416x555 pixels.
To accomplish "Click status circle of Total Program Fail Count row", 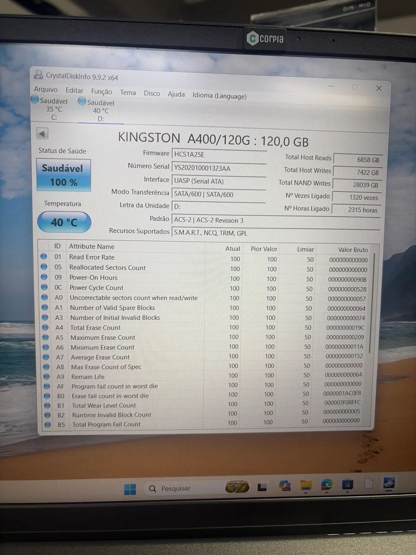I will click(x=48, y=424).
